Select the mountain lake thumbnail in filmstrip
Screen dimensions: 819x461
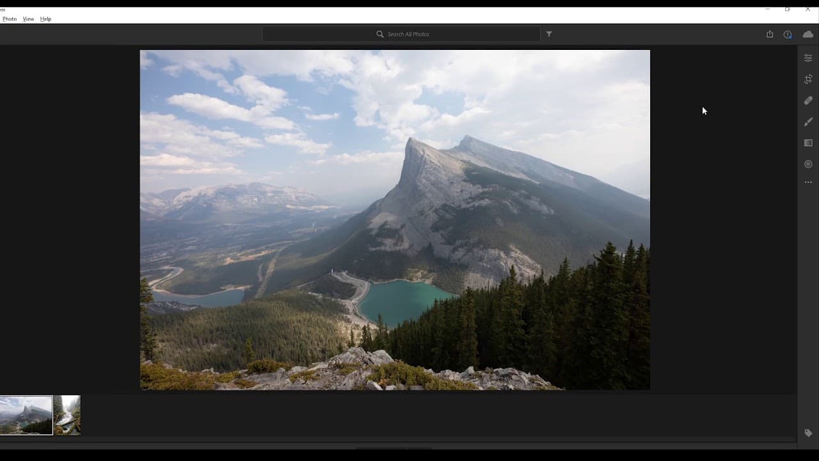[x=26, y=415]
